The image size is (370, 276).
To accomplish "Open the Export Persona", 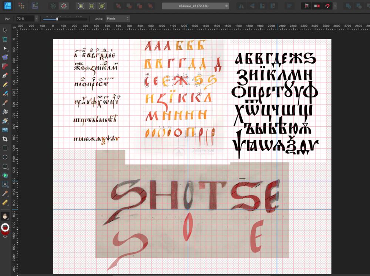I will 35,6.
